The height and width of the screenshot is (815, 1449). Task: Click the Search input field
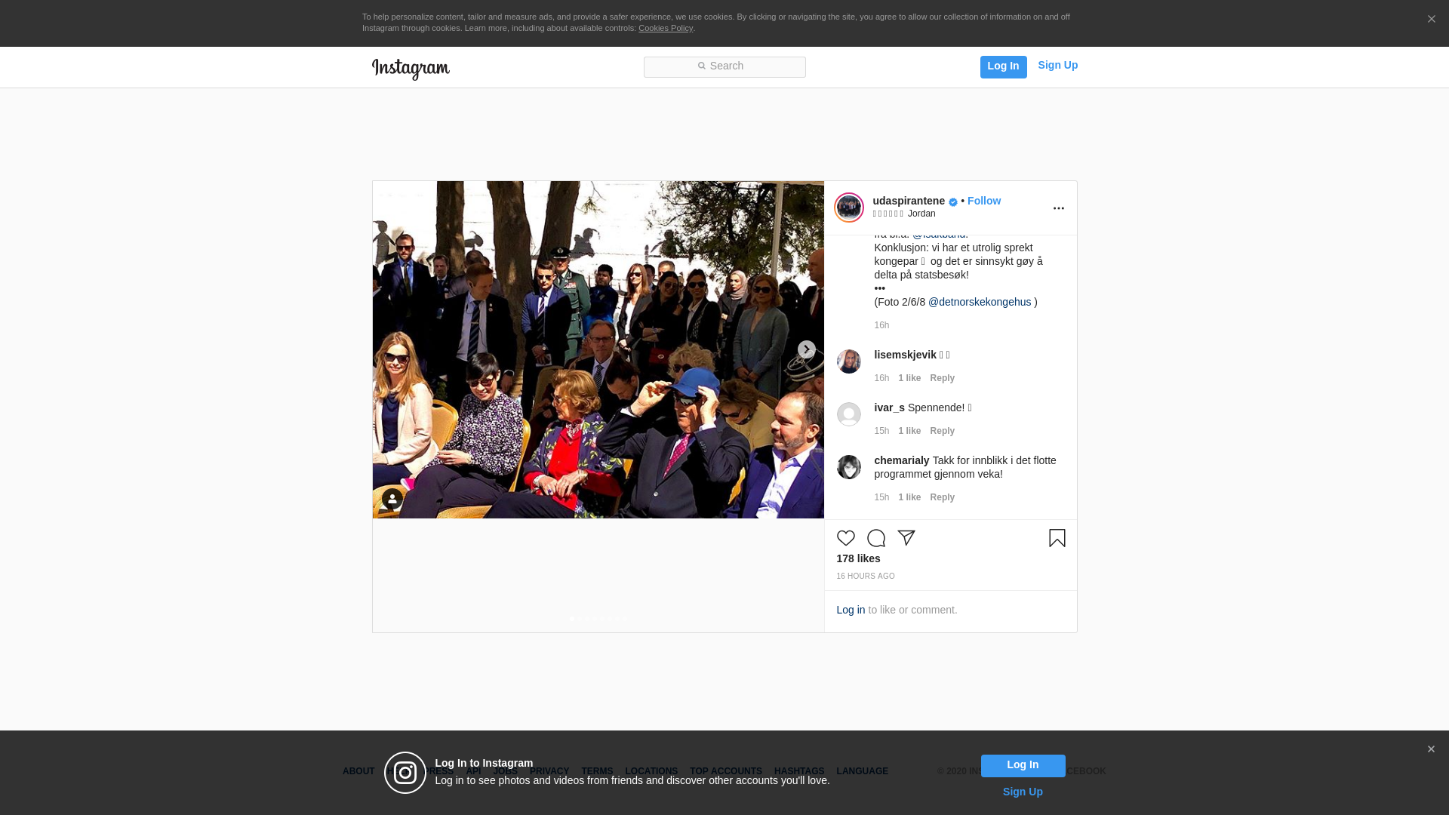(724, 67)
